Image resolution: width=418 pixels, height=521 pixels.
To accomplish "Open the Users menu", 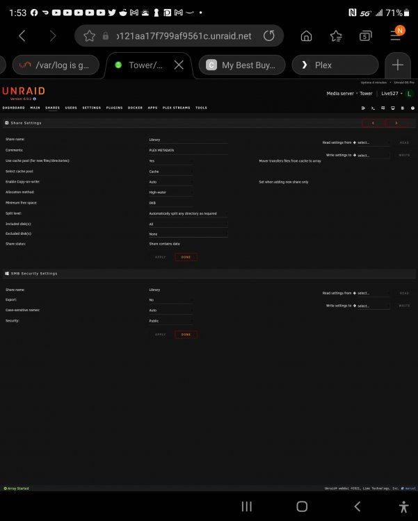I will [71, 108].
